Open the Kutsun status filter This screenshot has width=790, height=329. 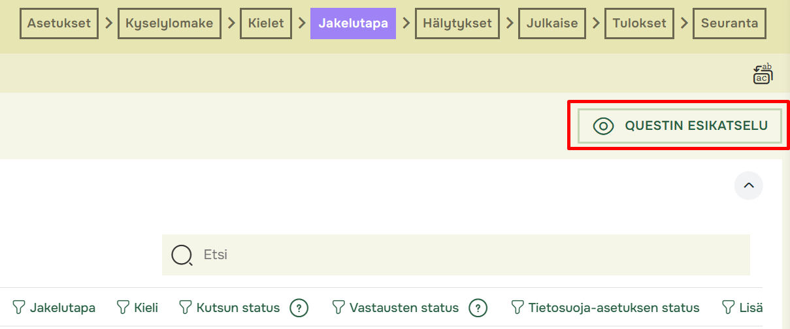click(229, 307)
